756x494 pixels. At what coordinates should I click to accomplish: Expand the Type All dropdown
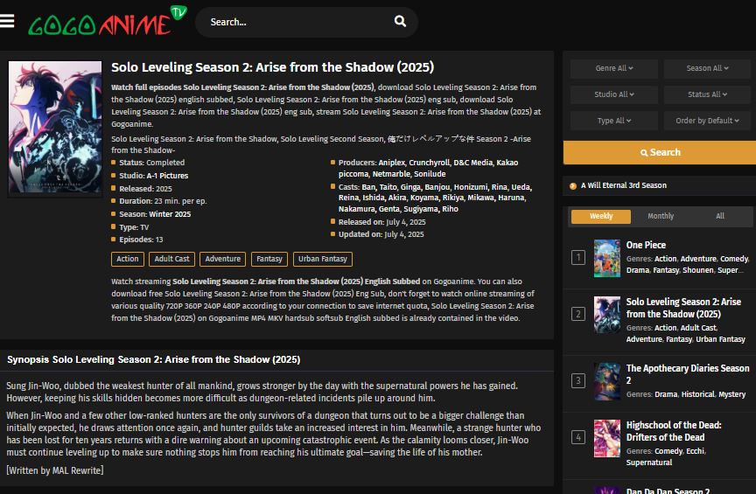click(x=613, y=121)
